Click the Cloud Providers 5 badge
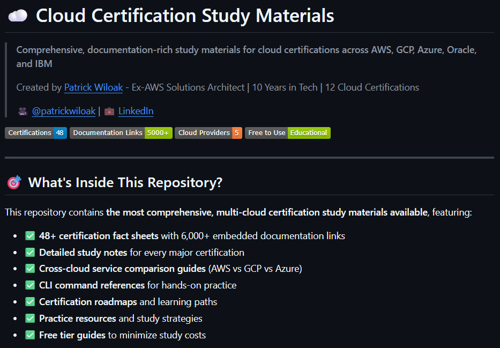This screenshot has height=348, width=500. (x=208, y=133)
